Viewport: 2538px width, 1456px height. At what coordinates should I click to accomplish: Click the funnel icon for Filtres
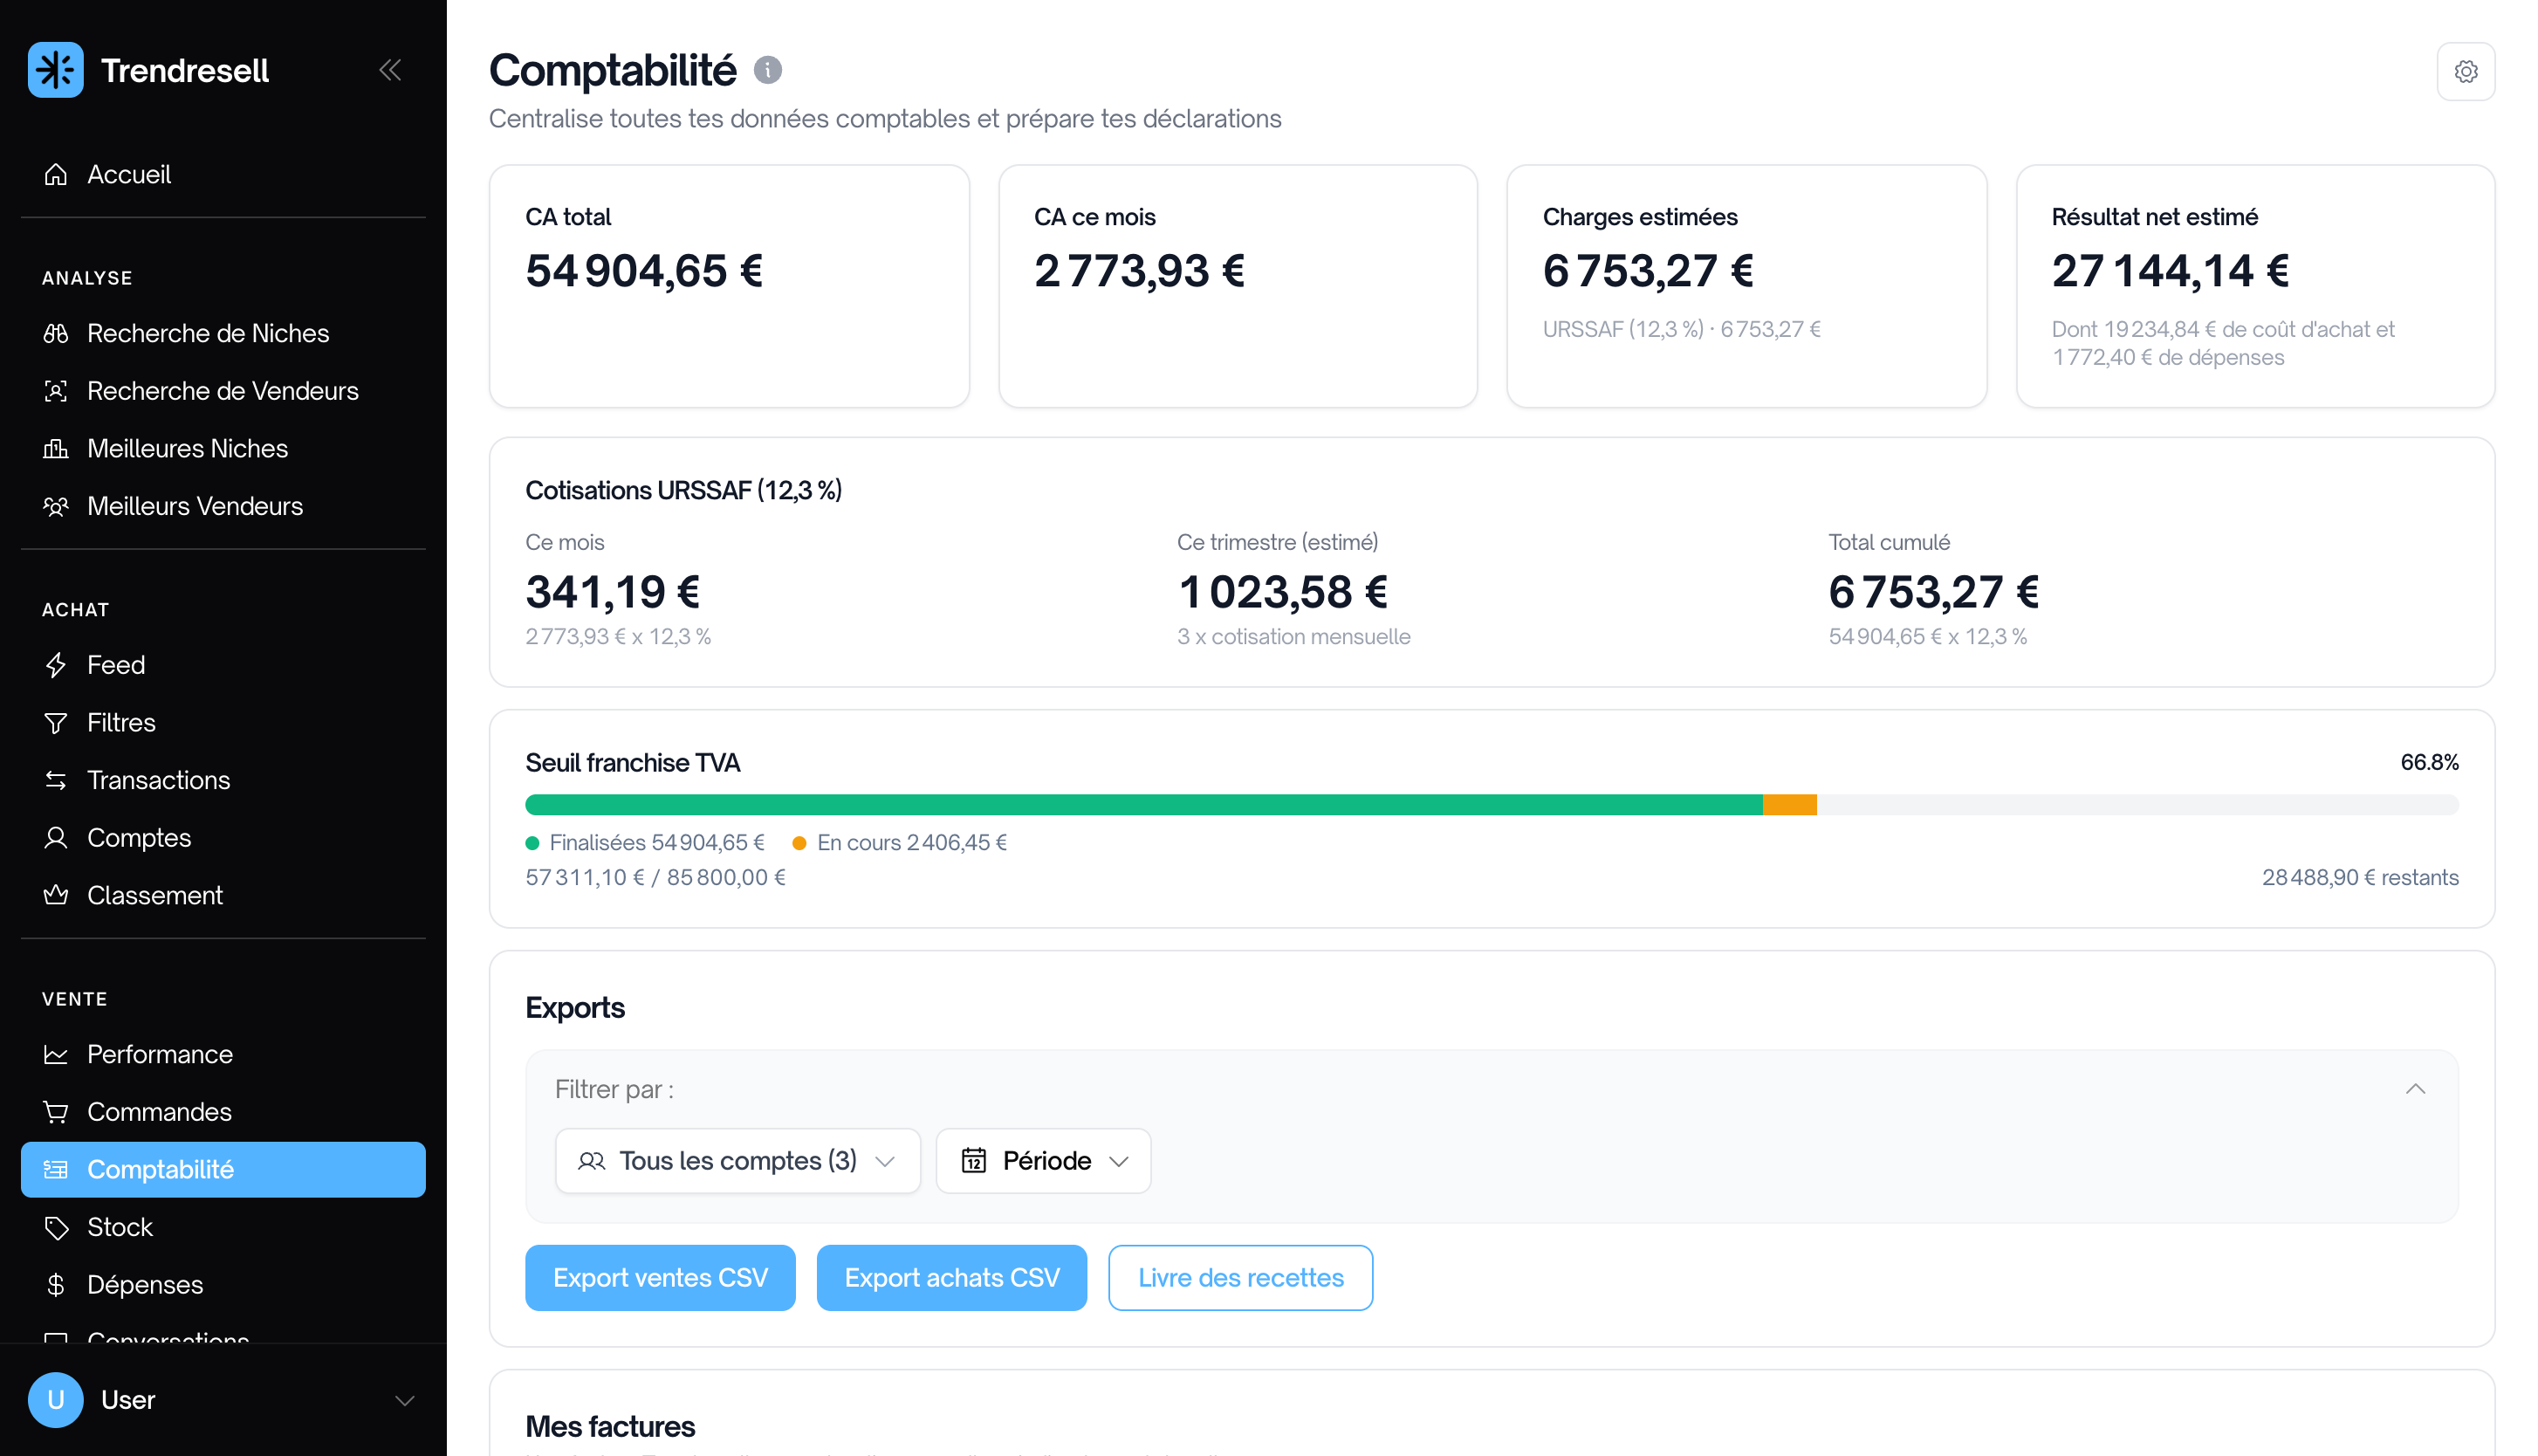click(56, 723)
